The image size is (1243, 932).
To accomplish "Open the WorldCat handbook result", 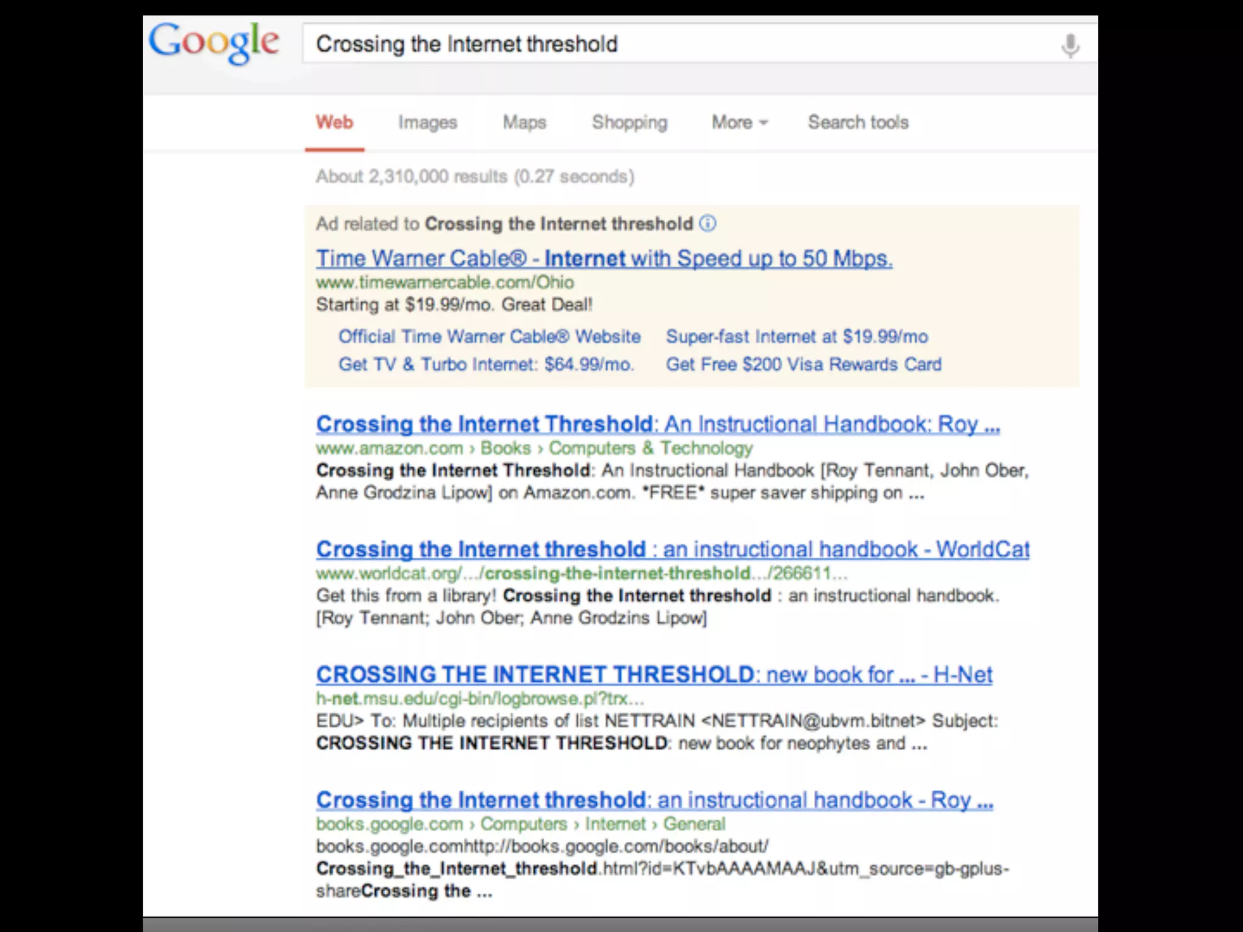I will tap(672, 550).
